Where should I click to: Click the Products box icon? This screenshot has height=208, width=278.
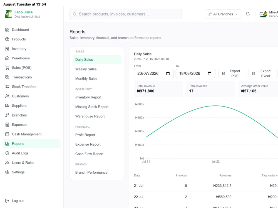(x=7, y=39)
